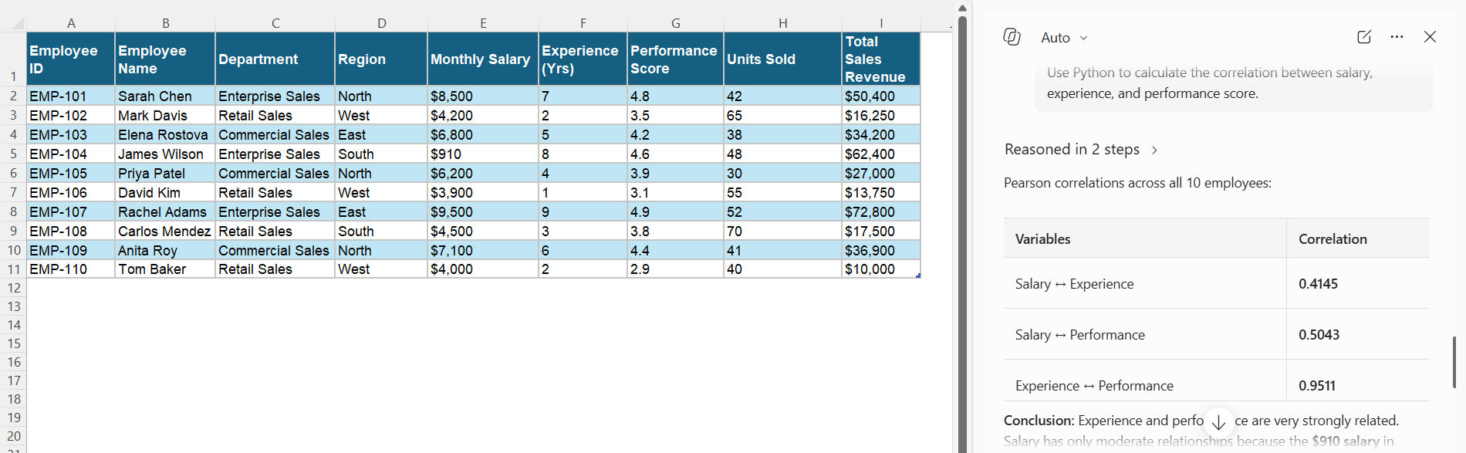Select the cell containing "Sarah Chen"
Viewport: 1466px width, 453px height.
[x=165, y=96]
